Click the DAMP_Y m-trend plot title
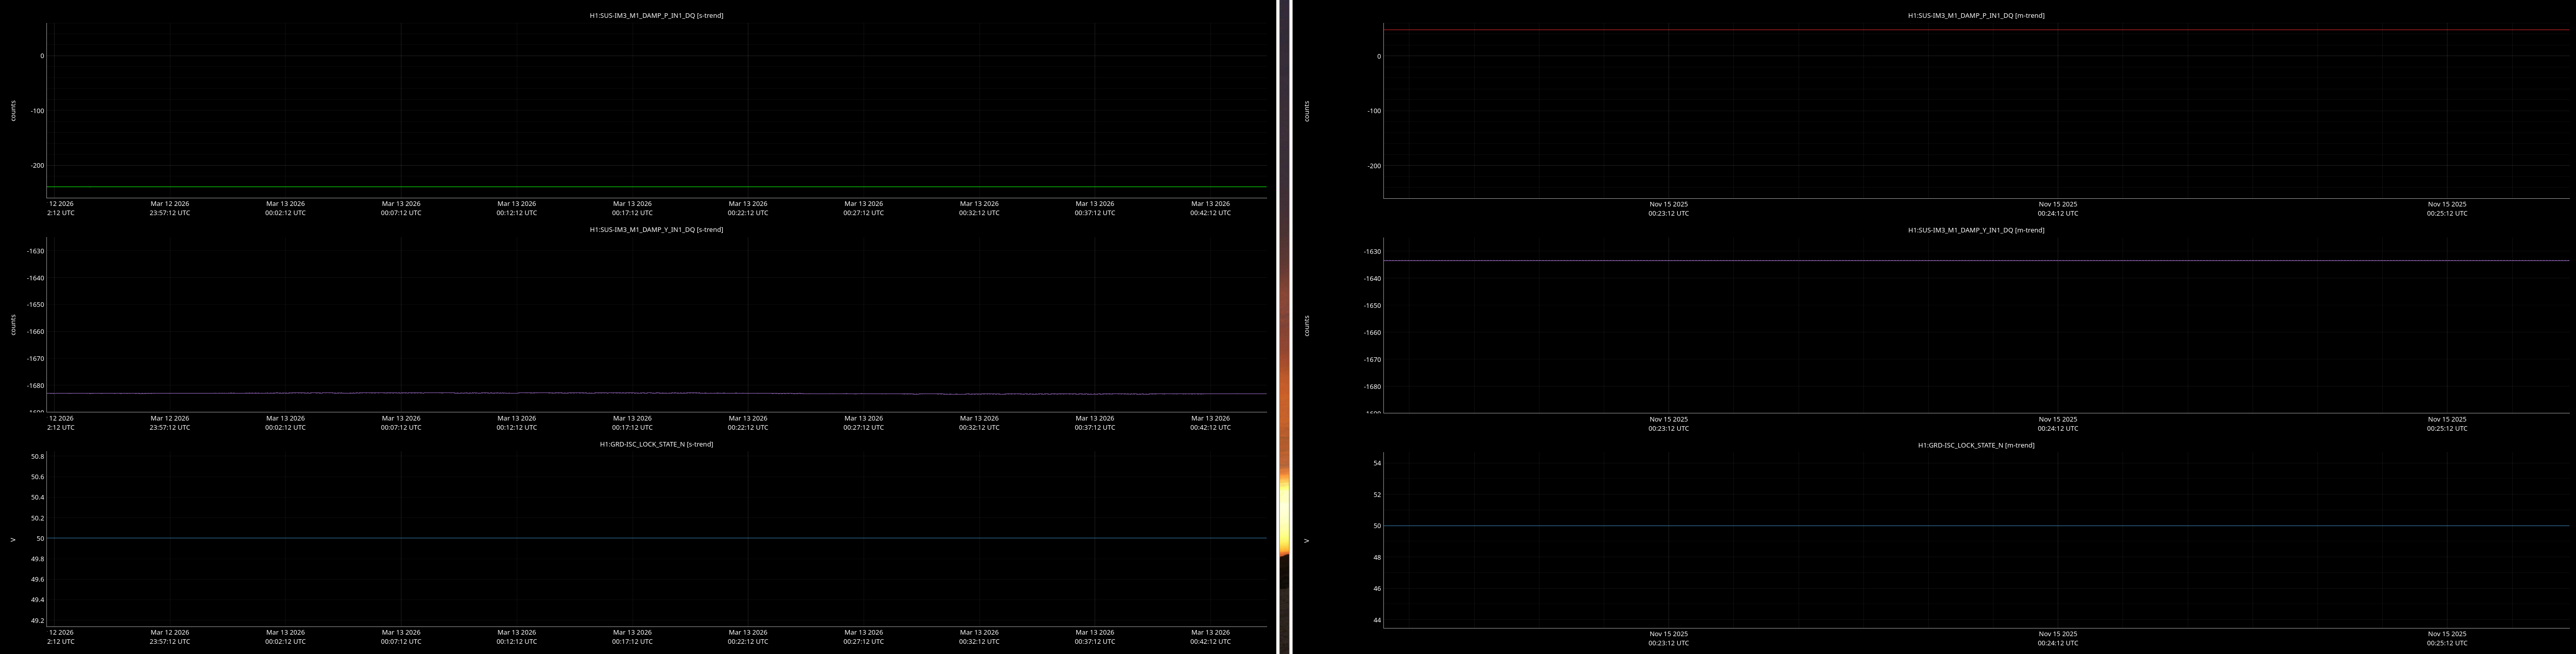This screenshot has height=654, width=2576. (x=1975, y=230)
